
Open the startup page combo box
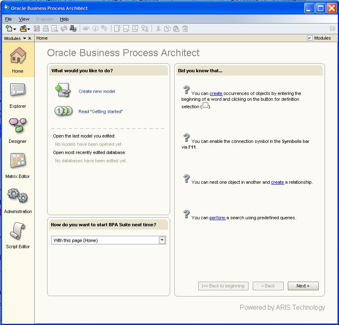click(x=162, y=240)
